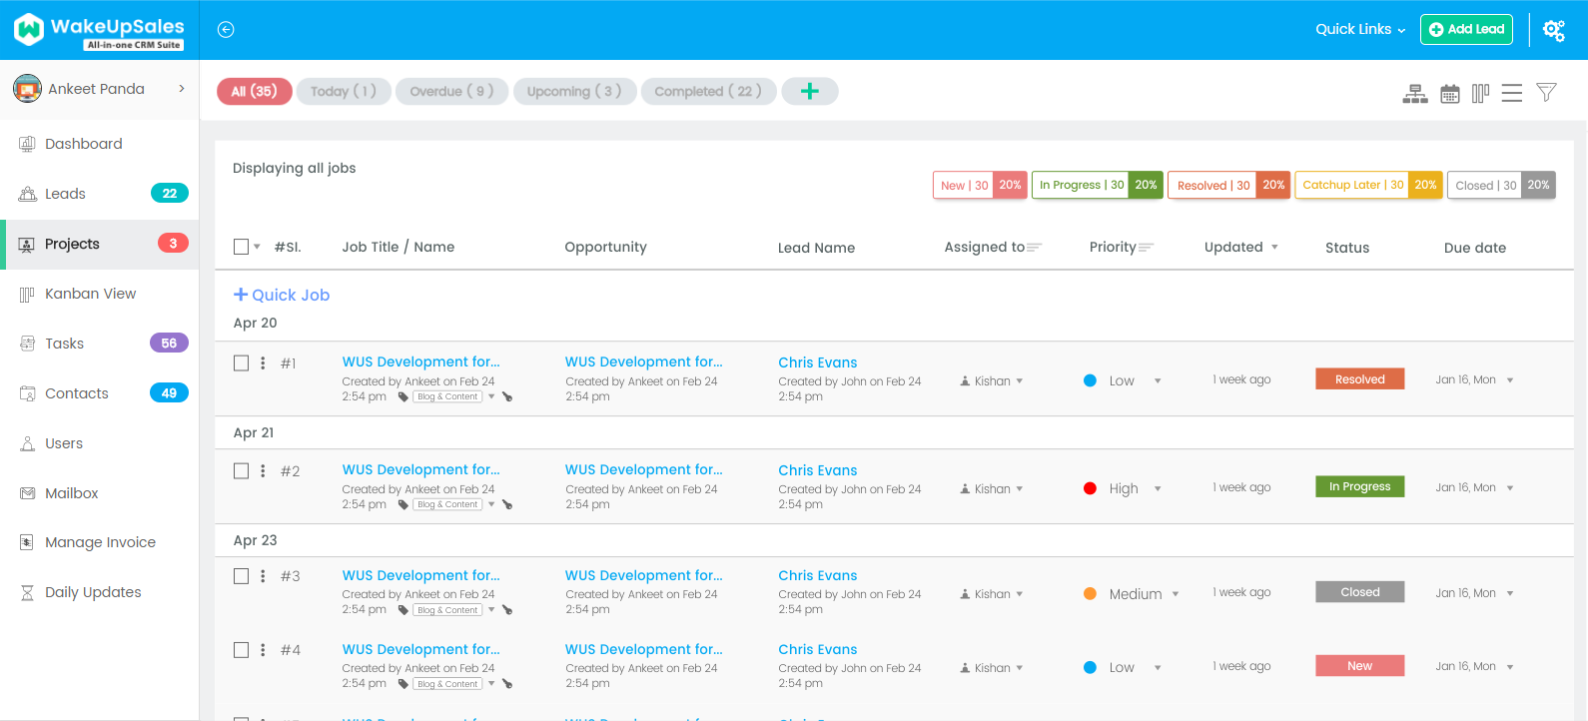The height and width of the screenshot is (721, 1588).
Task: Switch to kanban board view icon
Action: [x=1481, y=93]
